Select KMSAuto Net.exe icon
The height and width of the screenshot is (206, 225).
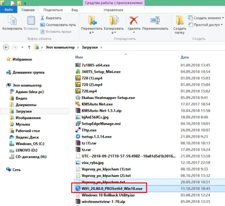point(78,104)
